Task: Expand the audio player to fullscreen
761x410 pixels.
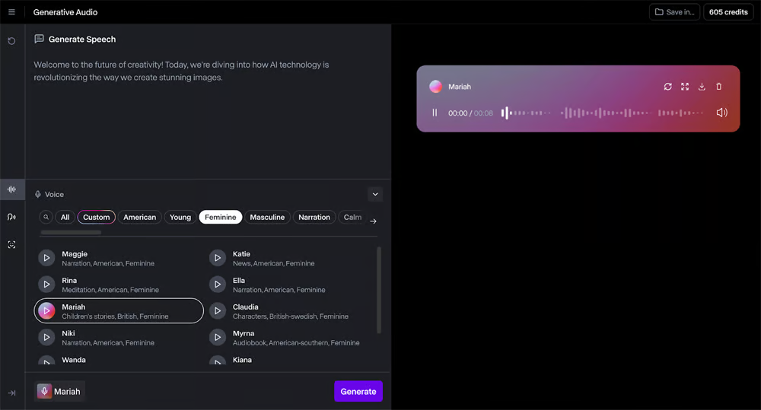Action: pyautogui.click(x=685, y=87)
